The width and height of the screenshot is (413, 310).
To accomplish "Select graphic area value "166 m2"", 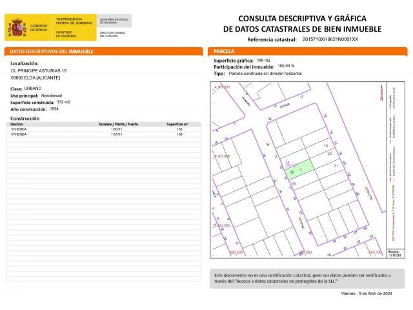I will [x=263, y=60].
